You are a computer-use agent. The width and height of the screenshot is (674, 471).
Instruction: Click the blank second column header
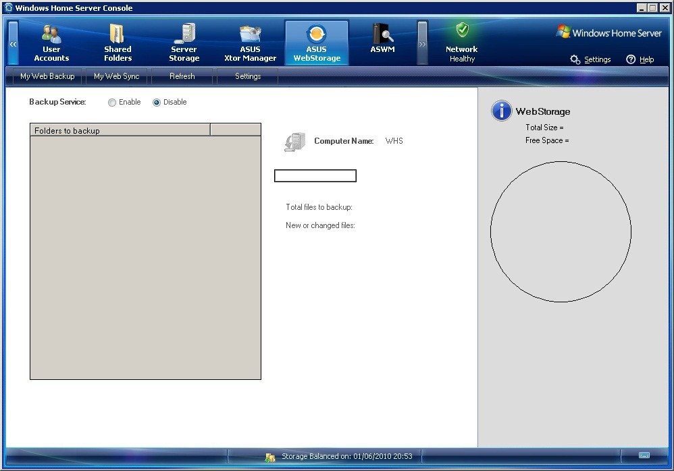[x=236, y=130]
